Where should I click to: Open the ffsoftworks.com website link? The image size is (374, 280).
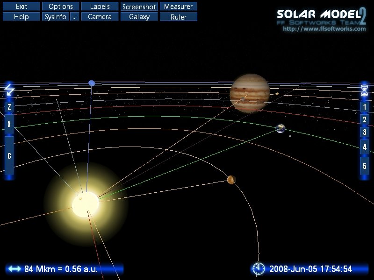coord(324,29)
